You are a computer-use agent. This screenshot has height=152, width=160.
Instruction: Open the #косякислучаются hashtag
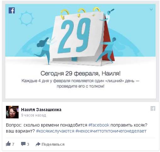coord(55,131)
